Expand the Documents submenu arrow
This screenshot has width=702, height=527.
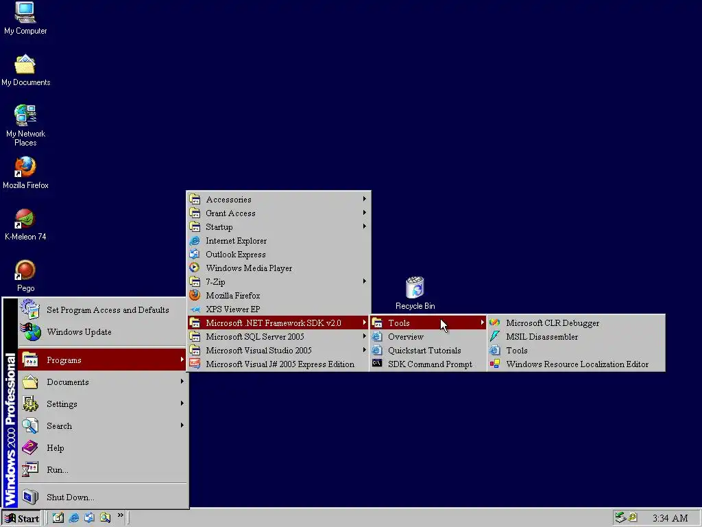click(182, 382)
